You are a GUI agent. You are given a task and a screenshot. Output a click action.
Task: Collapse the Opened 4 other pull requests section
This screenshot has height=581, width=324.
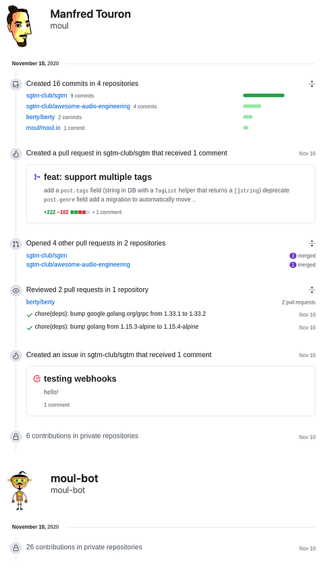pos(312,243)
